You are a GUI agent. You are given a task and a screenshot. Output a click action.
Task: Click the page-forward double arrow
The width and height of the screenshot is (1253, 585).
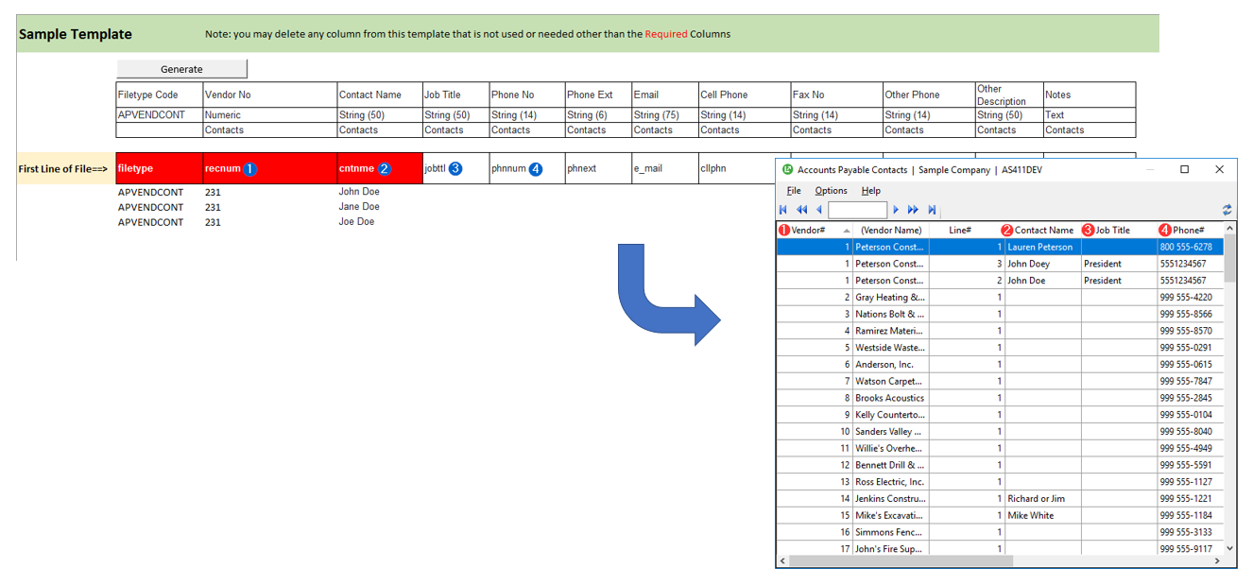click(913, 210)
